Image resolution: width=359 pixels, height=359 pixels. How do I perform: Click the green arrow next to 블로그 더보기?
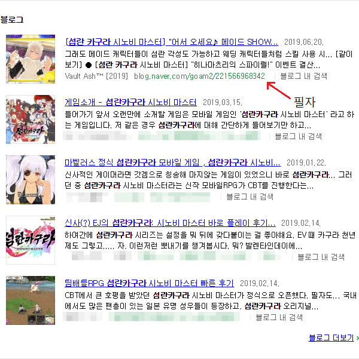tap(357, 338)
